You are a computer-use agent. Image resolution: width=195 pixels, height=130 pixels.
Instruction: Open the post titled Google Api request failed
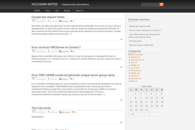coord(48,17)
